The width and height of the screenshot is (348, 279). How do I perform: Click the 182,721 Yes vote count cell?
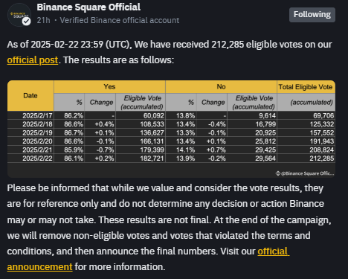(152, 158)
